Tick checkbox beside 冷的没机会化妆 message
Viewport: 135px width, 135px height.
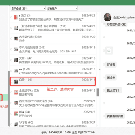pyautogui.click(x=103, y=24)
